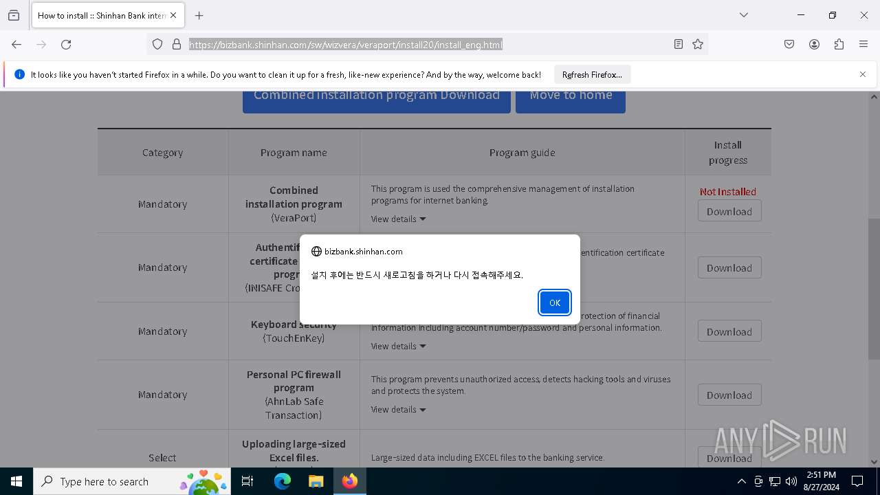
Task: Expand View details for VeraPort program
Action: 399,219
